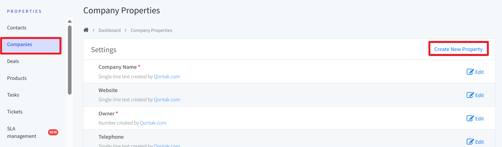This screenshot has width=502, height=147.
Task: Click the edit pencil icon for Company Name
Action: pos(470,72)
